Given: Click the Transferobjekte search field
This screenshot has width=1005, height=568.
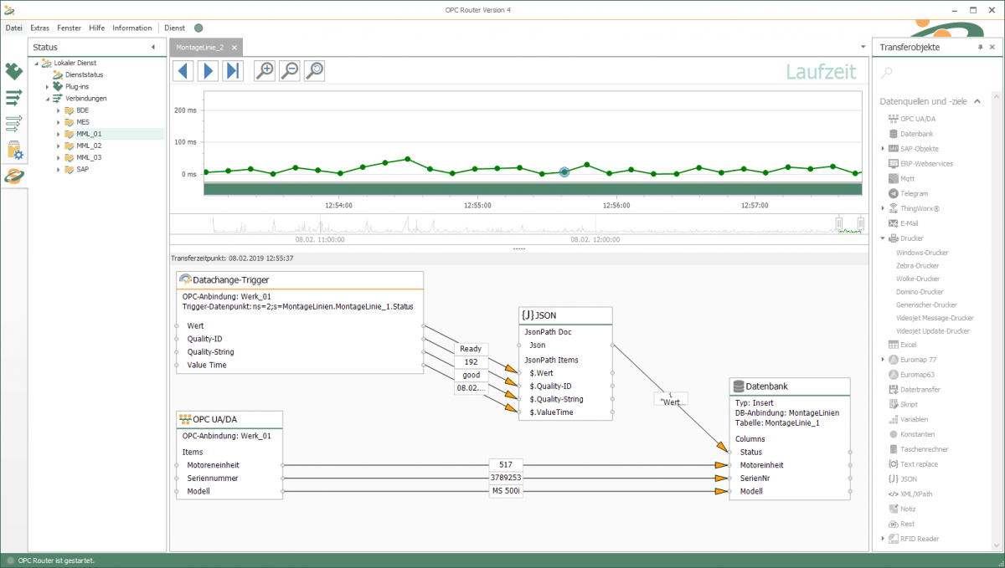Looking at the screenshot, I should pyautogui.click(x=931, y=74).
